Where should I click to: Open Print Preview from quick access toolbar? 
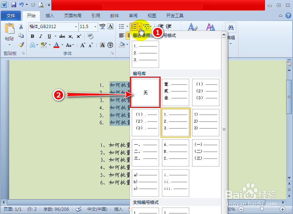tap(41, 5)
